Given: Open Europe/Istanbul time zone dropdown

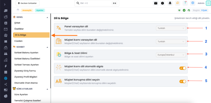Looking at the screenshot, I should [171, 55].
